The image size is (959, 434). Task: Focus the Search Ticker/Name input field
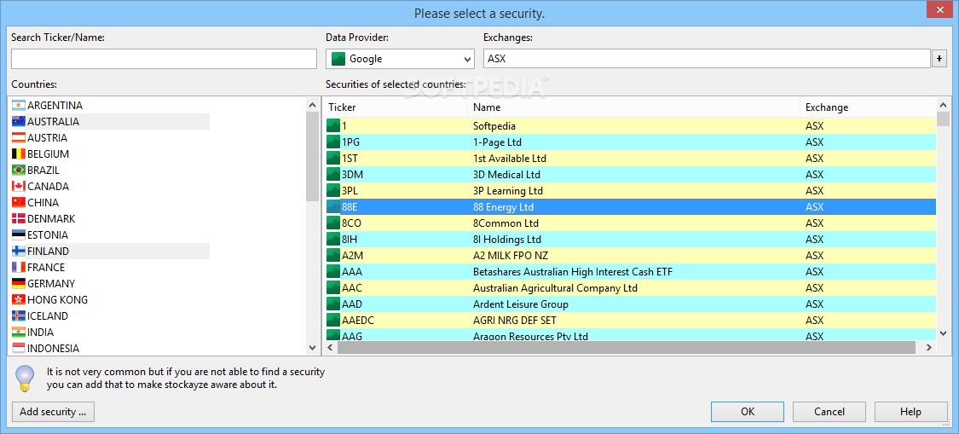pos(164,59)
